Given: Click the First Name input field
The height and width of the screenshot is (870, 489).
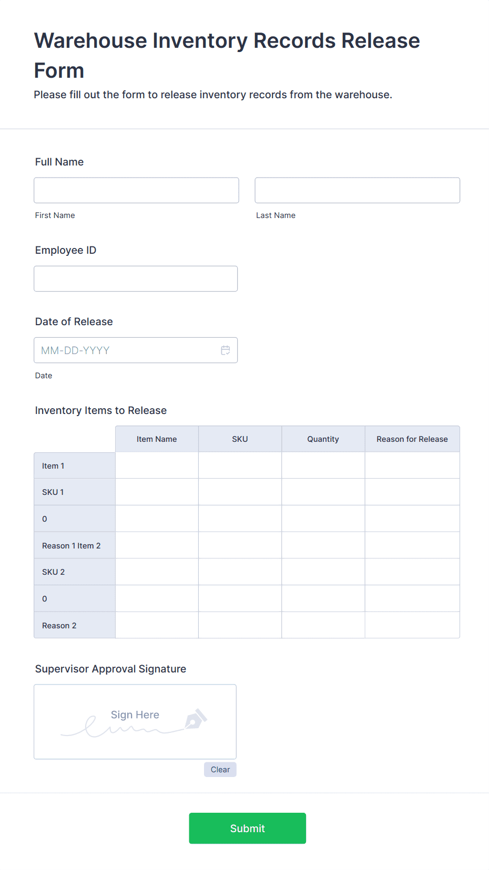Looking at the screenshot, I should pos(136,190).
